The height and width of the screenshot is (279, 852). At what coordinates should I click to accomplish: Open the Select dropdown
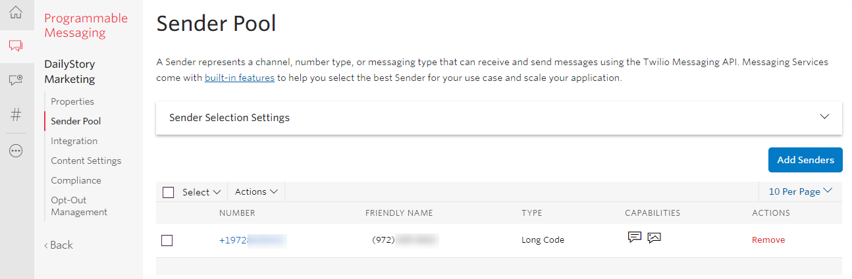click(201, 192)
